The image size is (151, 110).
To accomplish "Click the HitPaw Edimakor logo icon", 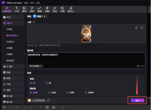I will point(3,3).
